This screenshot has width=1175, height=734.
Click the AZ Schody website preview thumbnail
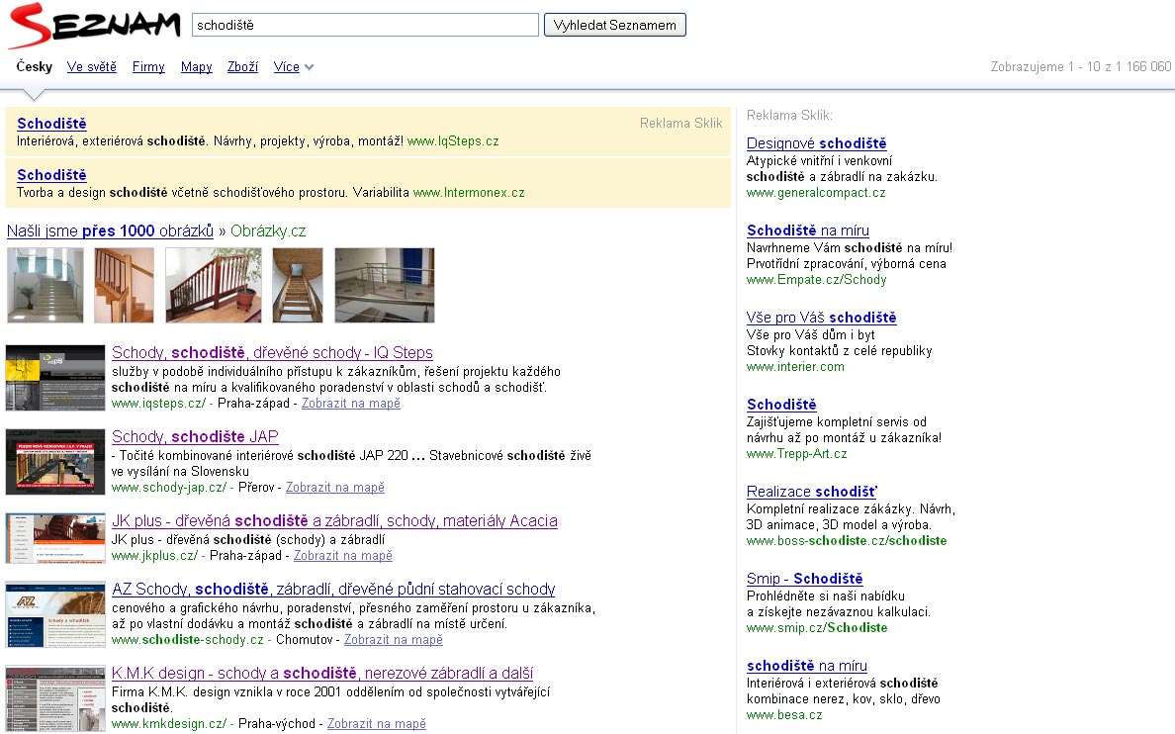point(55,614)
